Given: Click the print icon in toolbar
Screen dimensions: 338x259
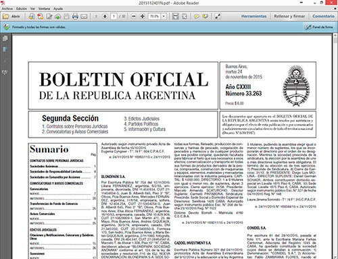Looking at the screenshot, I should tap(75, 16).
